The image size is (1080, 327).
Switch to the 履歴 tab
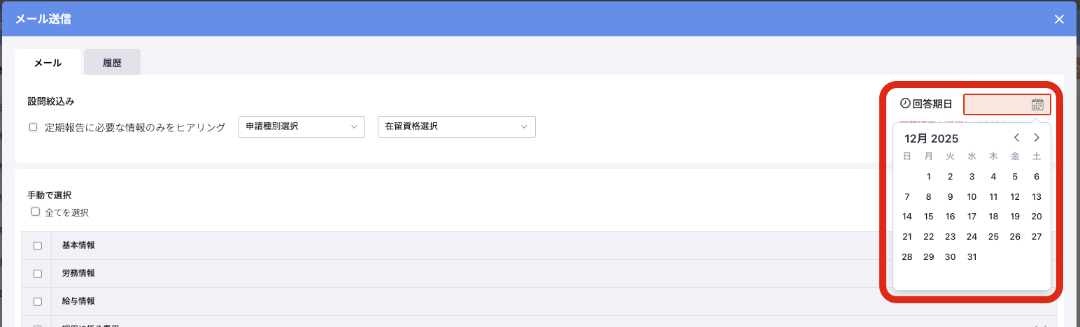click(x=112, y=62)
